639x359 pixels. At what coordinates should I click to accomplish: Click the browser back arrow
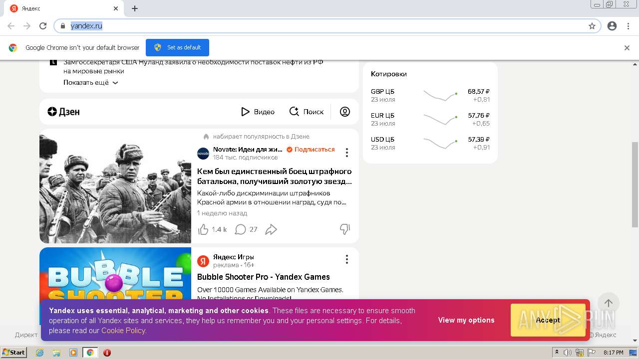tap(11, 26)
